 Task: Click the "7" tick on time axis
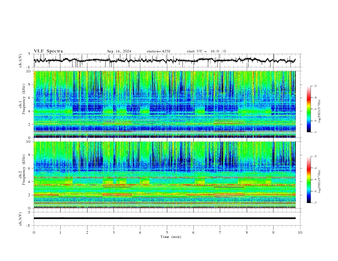tap(220, 232)
